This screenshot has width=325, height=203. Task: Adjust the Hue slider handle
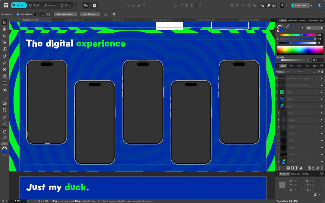(302, 35)
